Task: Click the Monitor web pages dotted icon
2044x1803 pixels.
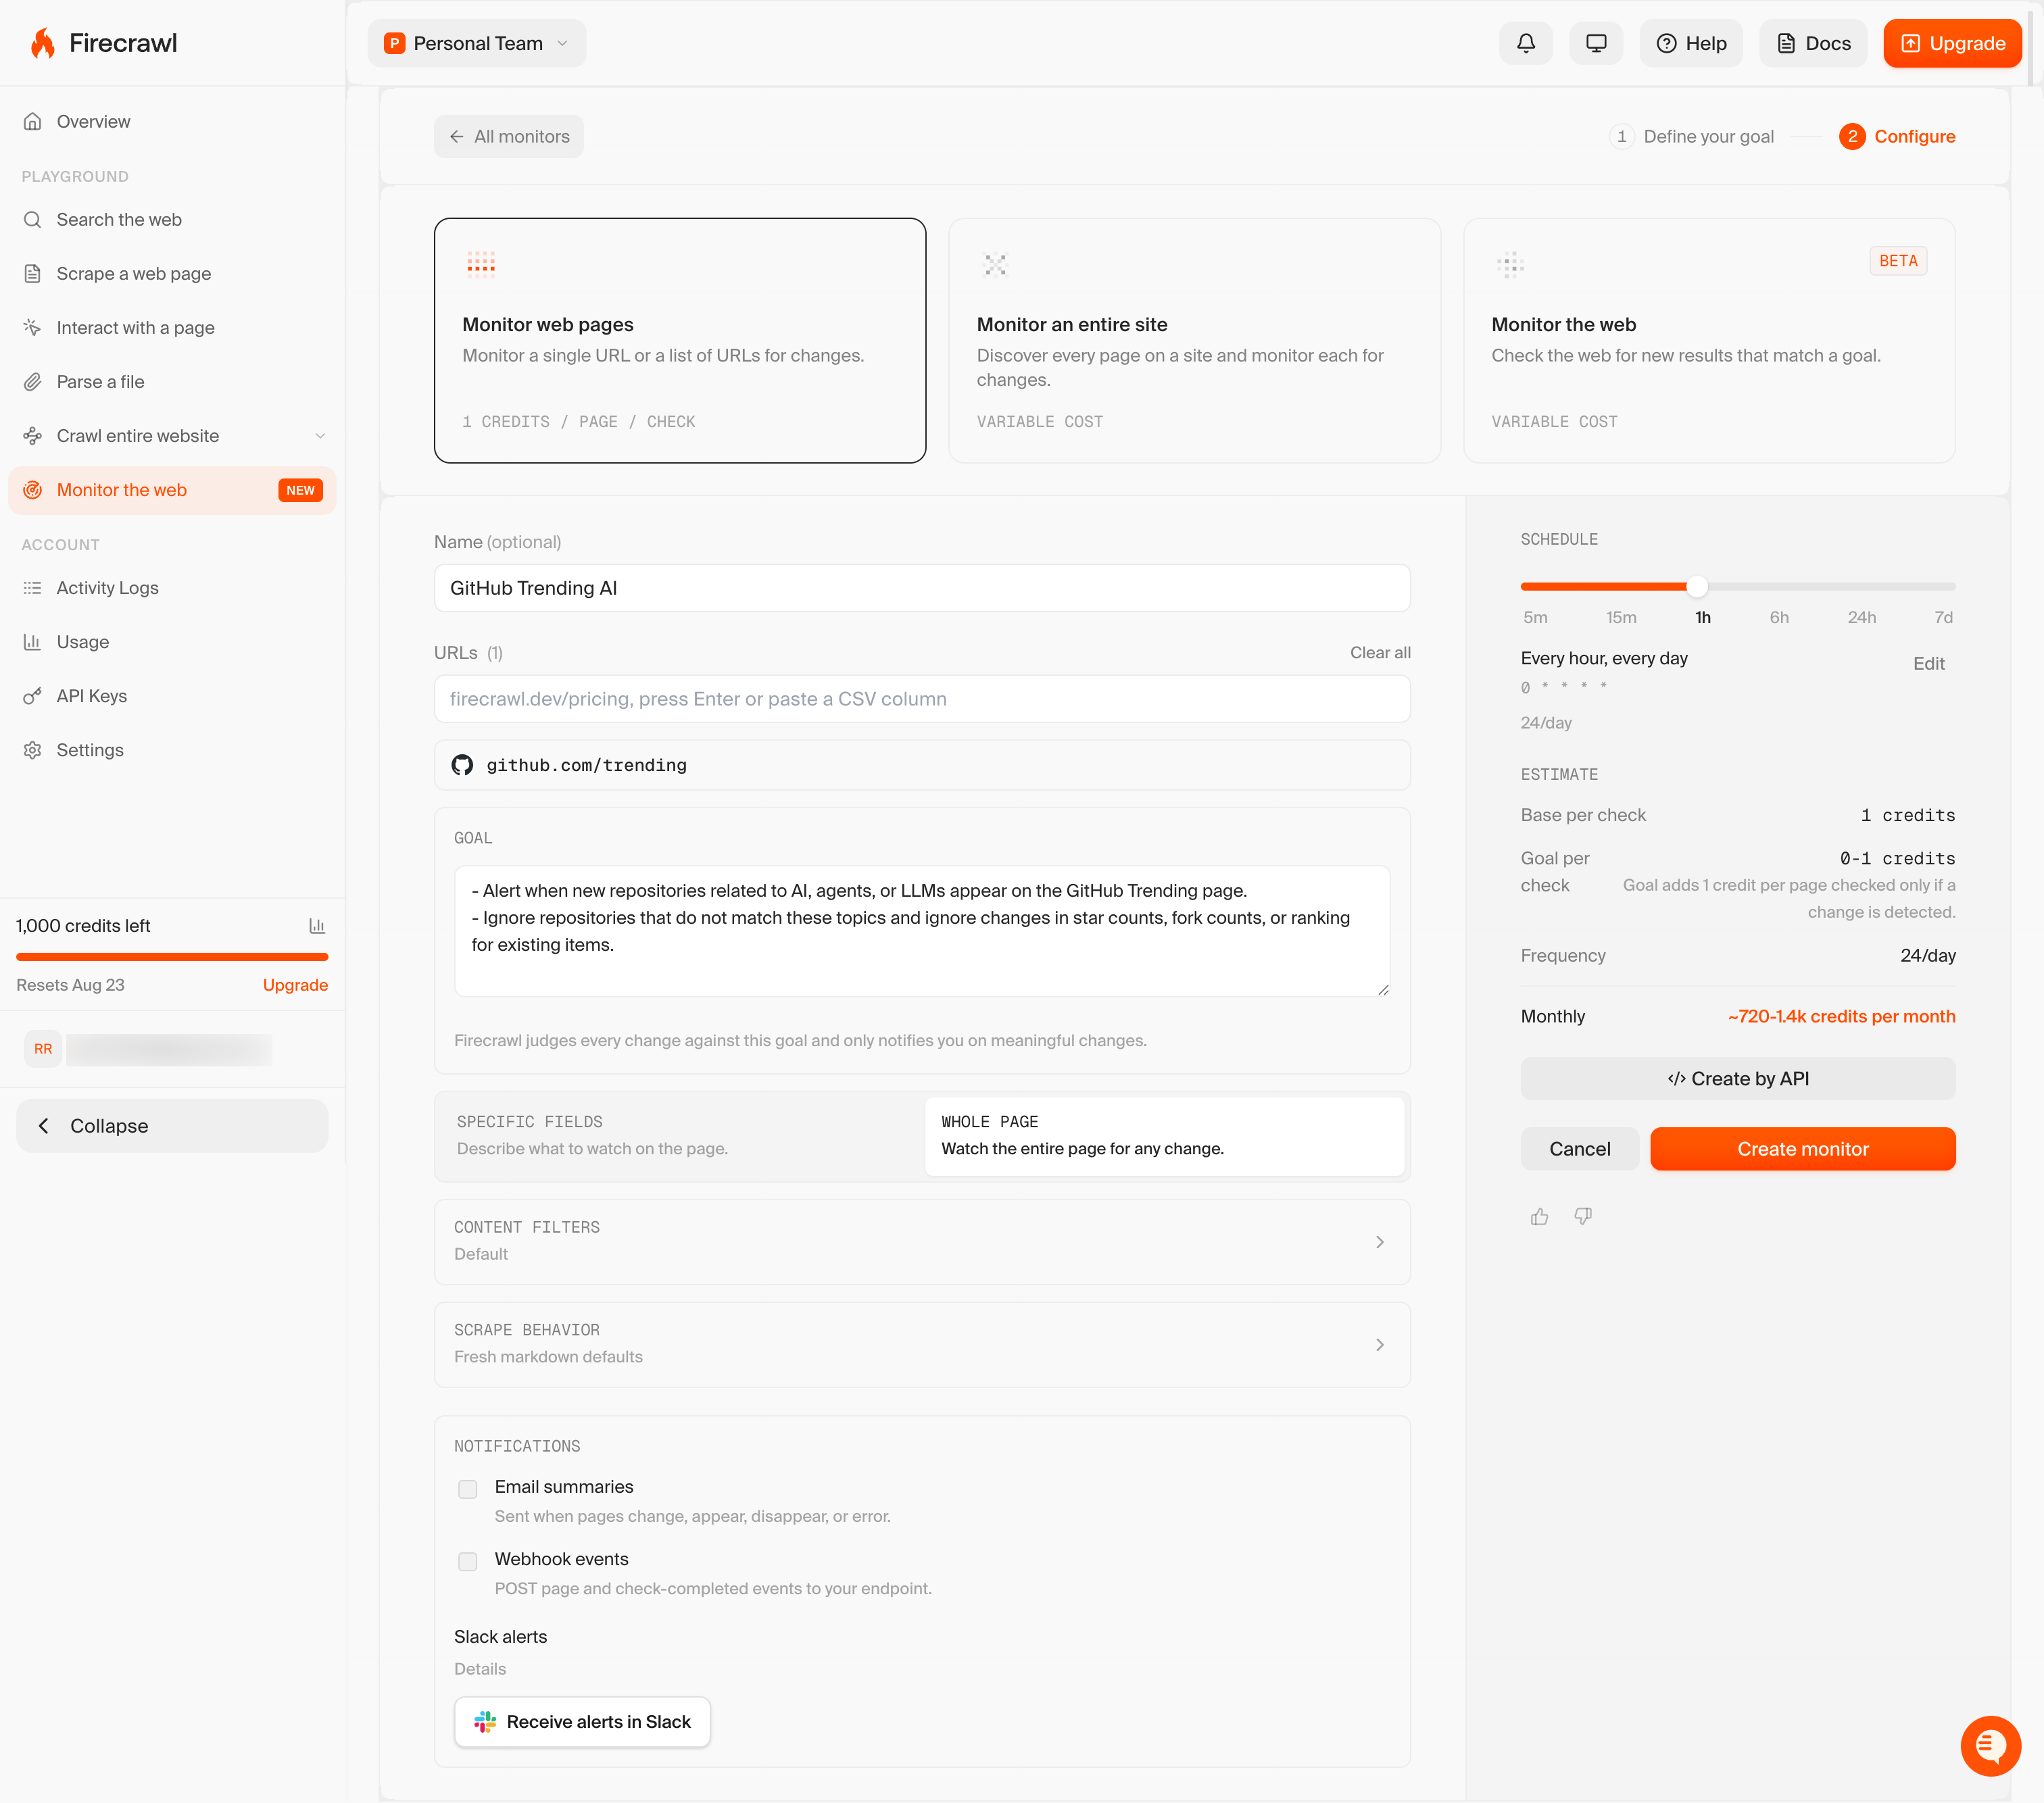Action: [481, 263]
